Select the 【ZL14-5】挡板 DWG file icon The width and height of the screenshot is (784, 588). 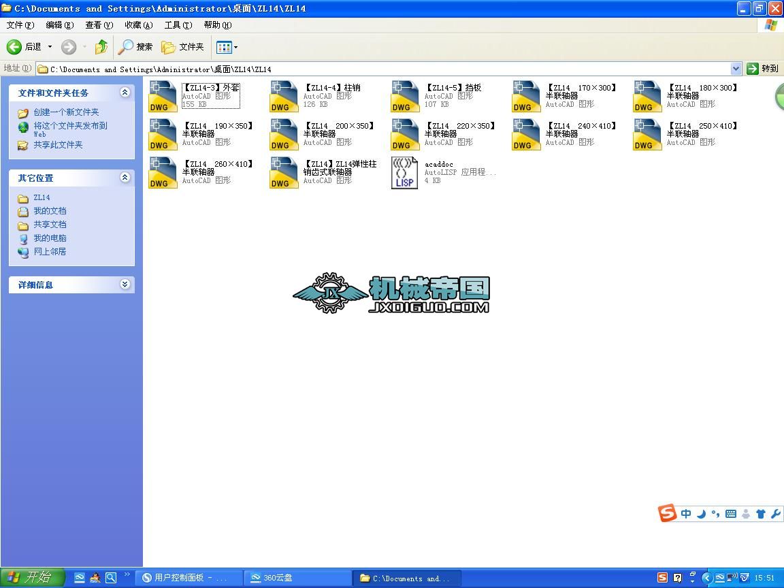tap(405, 97)
